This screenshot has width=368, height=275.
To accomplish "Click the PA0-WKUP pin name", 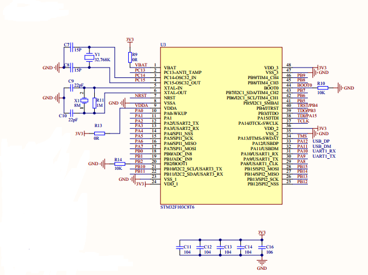I will click(x=175, y=113).
